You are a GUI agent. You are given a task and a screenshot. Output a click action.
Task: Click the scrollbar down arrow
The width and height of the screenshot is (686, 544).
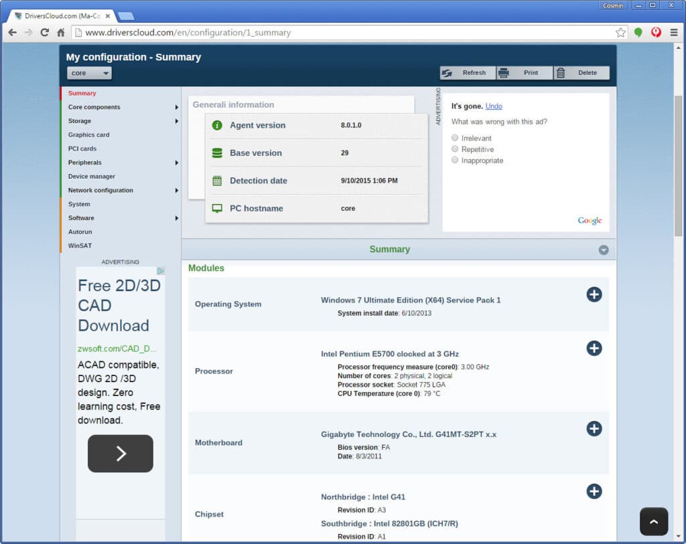click(x=678, y=536)
